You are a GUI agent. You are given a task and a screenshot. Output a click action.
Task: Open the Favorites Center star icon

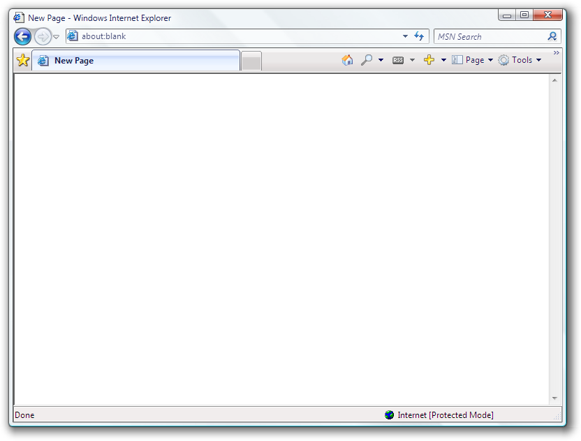(22, 60)
